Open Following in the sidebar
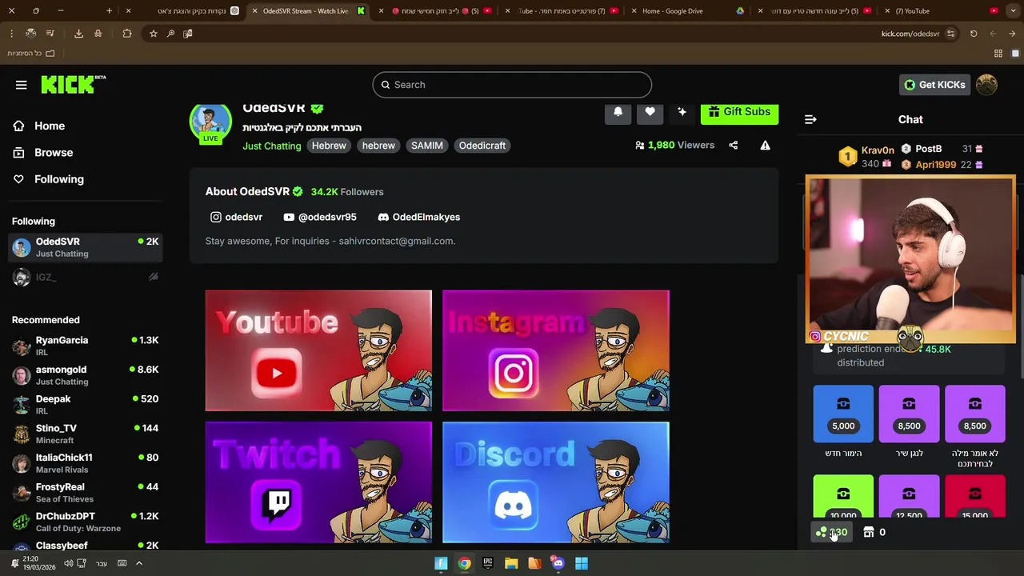The height and width of the screenshot is (576, 1024). point(48,179)
